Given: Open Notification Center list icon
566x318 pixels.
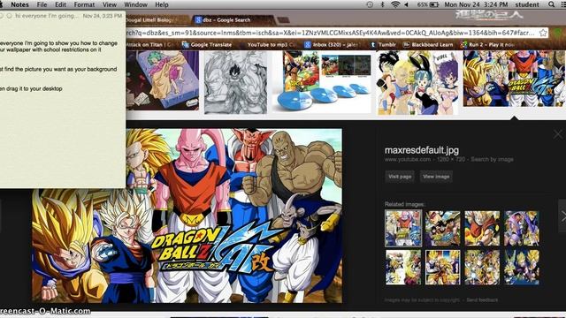Looking at the screenshot, I should click(563, 4).
